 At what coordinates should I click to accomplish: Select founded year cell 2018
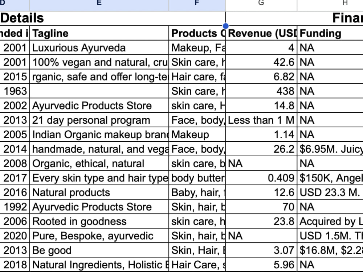pos(15,265)
